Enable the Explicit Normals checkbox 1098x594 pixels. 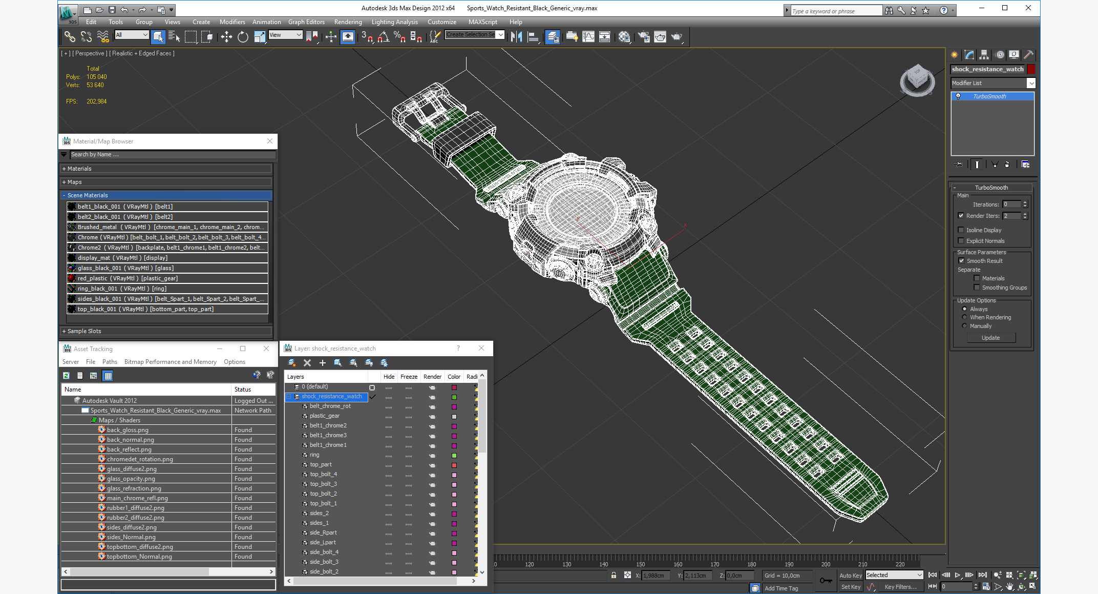(961, 241)
